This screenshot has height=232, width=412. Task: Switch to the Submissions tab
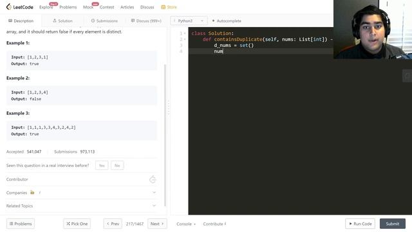click(104, 21)
